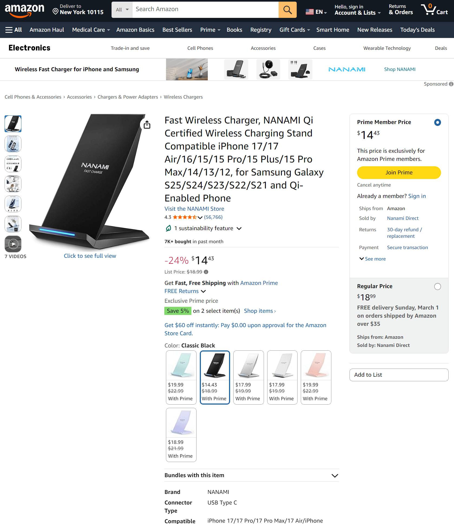The image size is (454, 524).
Task: Expand the sustainability feature dropdown
Action: click(239, 229)
